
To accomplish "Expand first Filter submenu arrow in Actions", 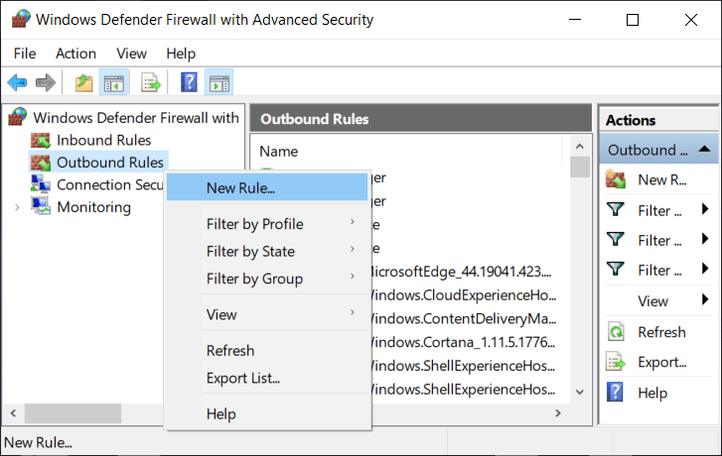I will point(705,209).
